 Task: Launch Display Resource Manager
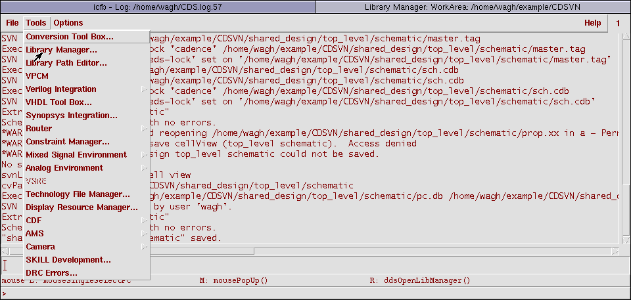(x=82, y=207)
